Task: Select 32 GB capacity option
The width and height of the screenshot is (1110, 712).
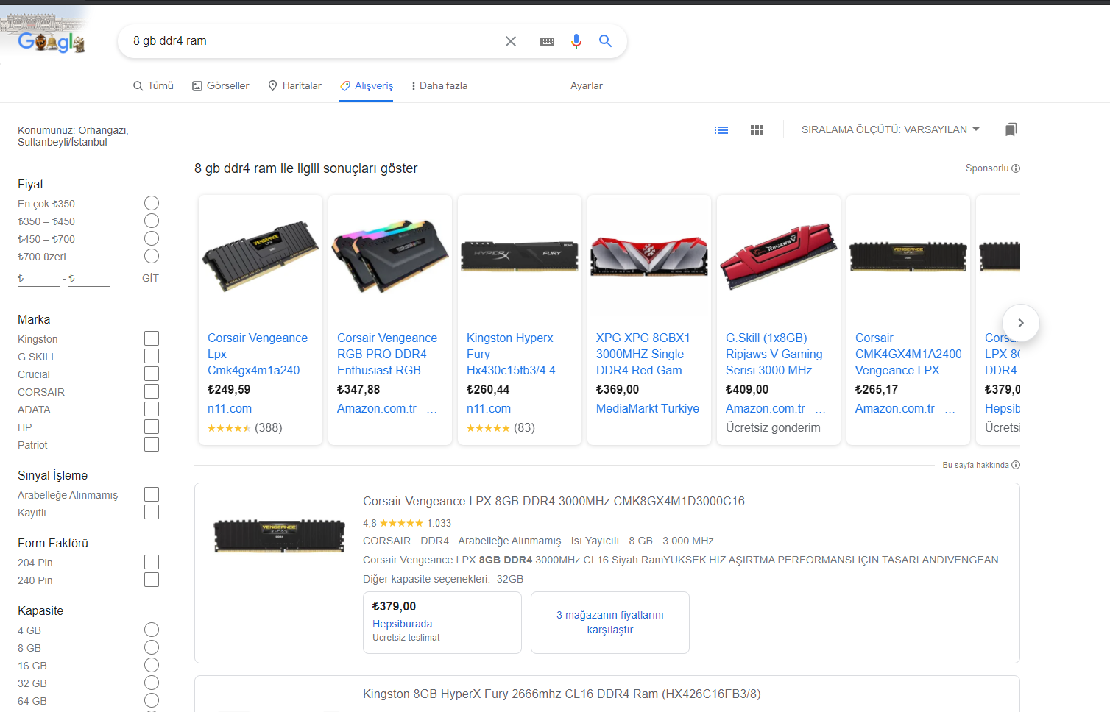Action: point(152,683)
